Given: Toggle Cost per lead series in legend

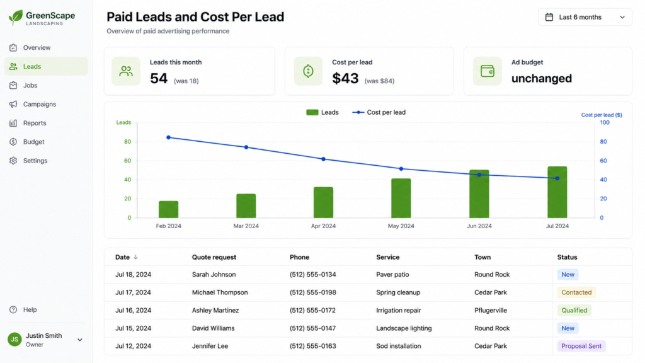Looking at the screenshot, I should pyautogui.click(x=379, y=112).
